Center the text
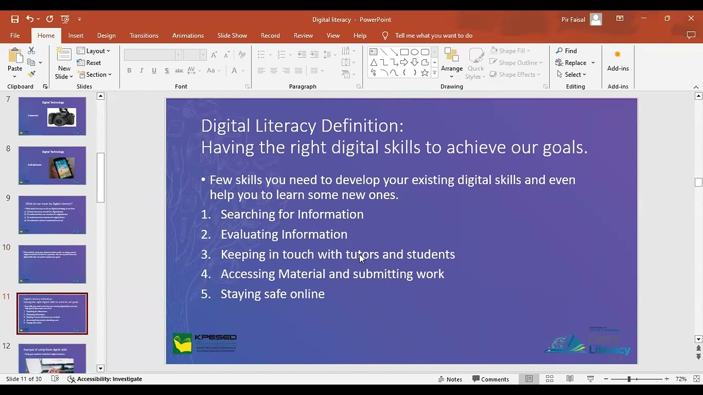This screenshot has height=395, width=703. (274, 71)
